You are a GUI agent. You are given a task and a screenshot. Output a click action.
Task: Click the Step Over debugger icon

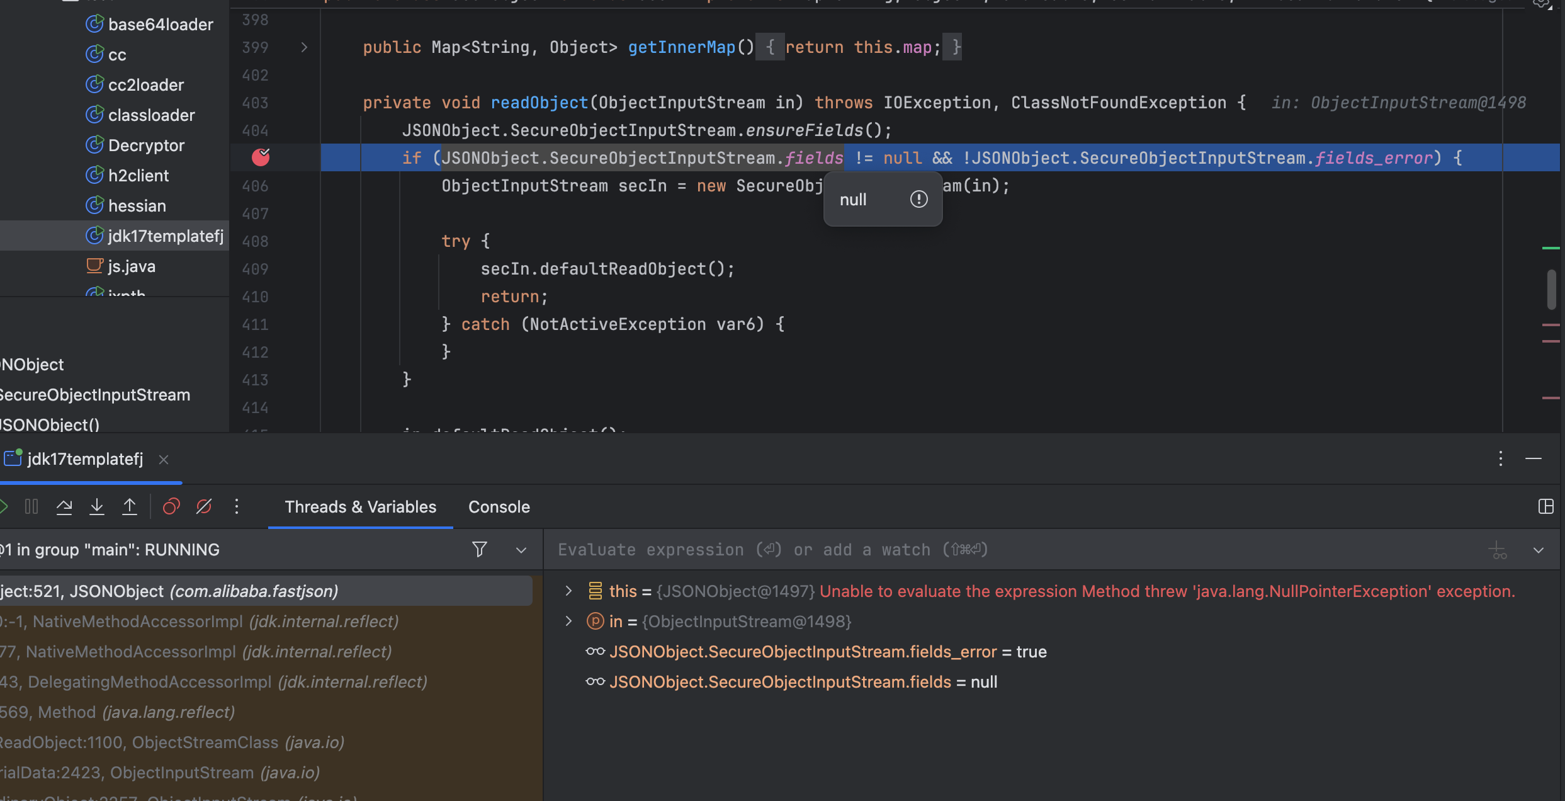[x=64, y=507]
